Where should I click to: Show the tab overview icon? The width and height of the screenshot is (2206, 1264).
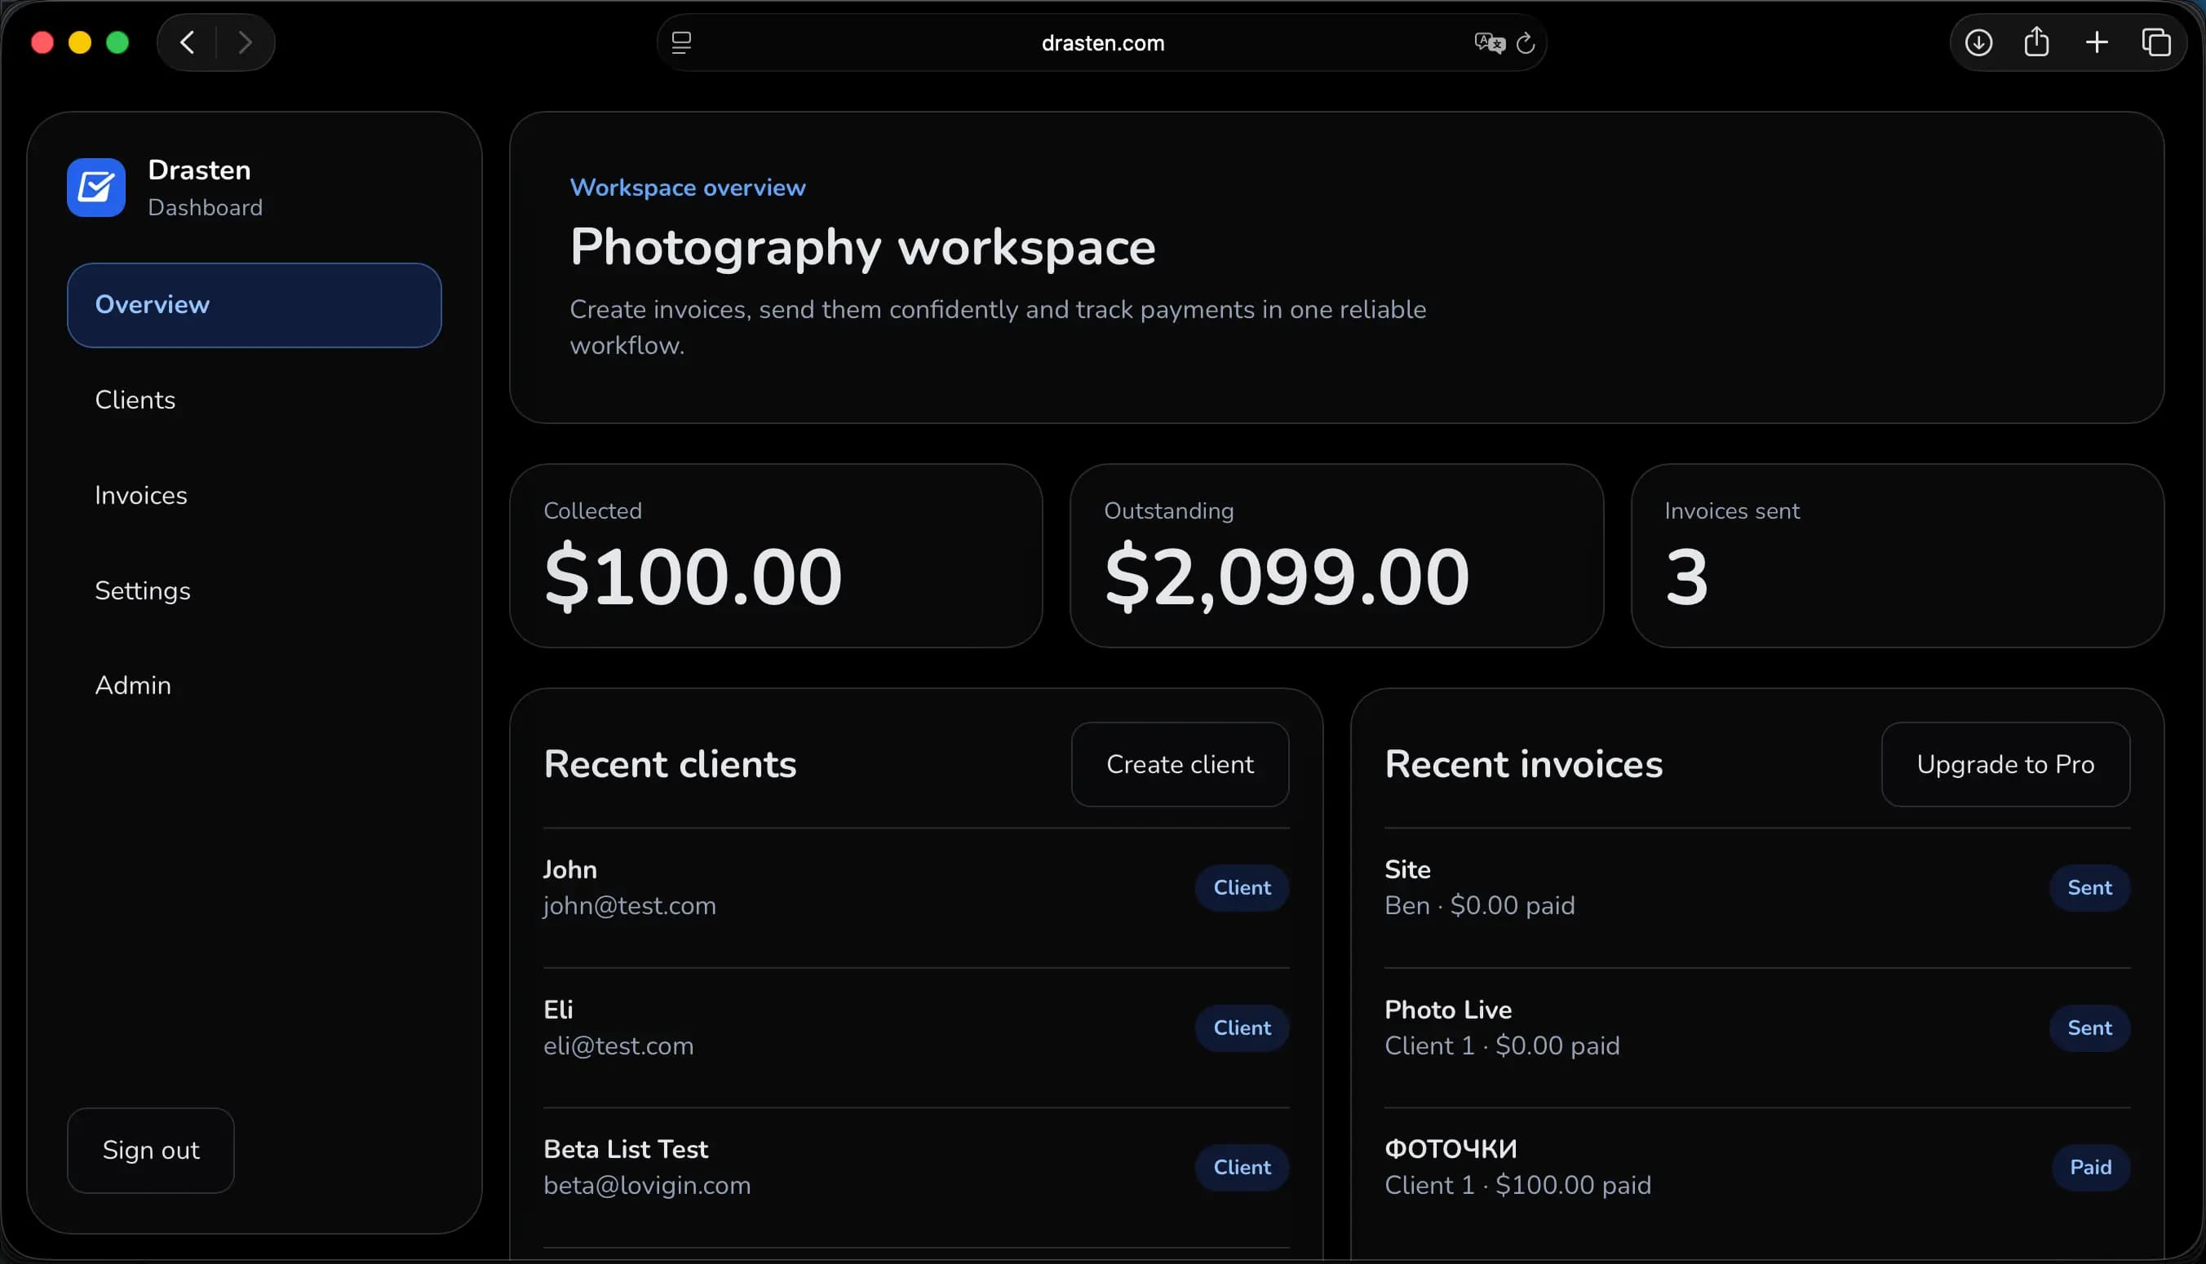click(x=2156, y=42)
